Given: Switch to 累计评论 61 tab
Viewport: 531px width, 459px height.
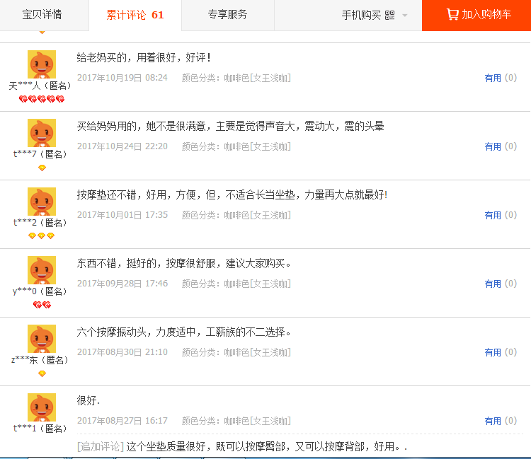Looking at the screenshot, I should 135,15.
